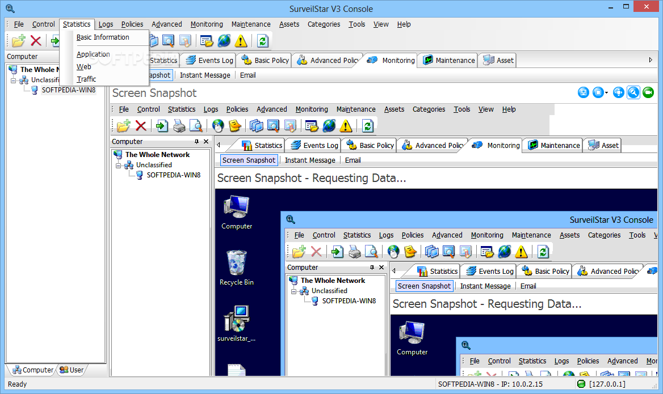Click the 'Ready' status bar text
Viewport: 663px width, 394px height.
click(18, 384)
